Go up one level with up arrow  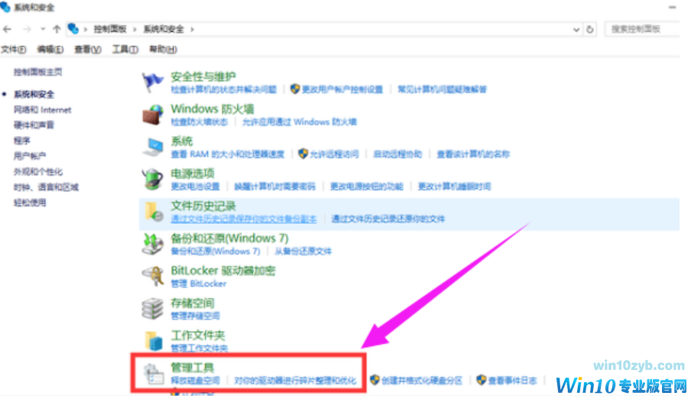click(x=57, y=29)
